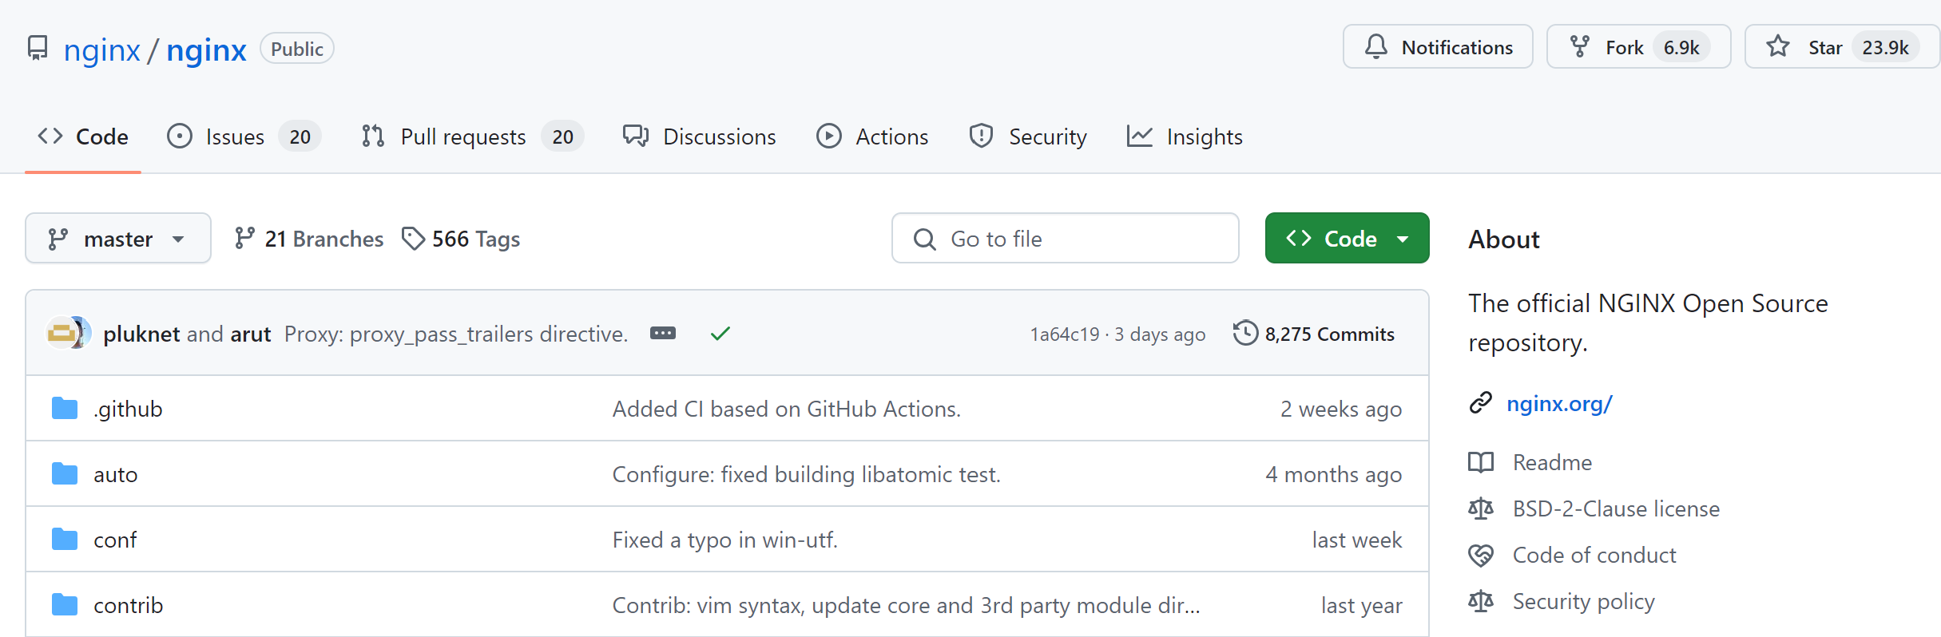Go to the Actions tab
The width and height of the screenshot is (1941, 637).
click(891, 136)
